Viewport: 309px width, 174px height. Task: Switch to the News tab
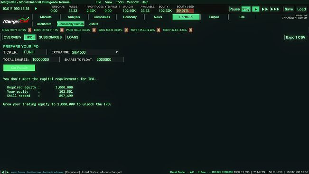point(158,17)
